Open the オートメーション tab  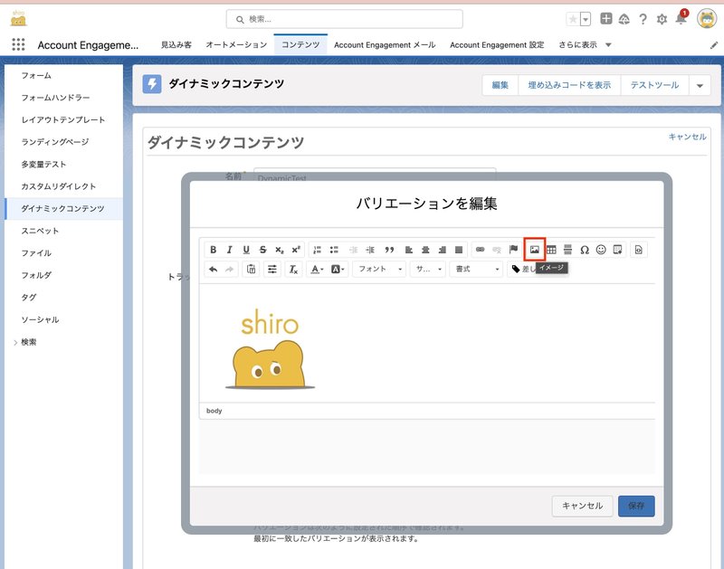(236, 44)
